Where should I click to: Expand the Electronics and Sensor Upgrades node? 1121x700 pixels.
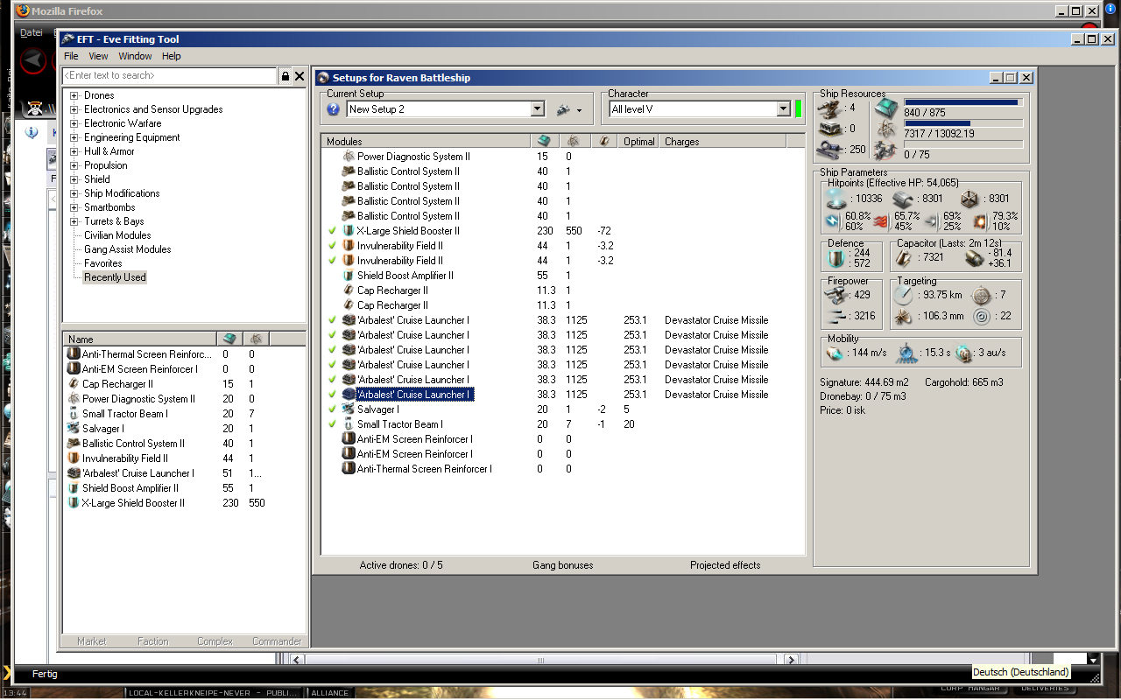(x=74, y=110)
